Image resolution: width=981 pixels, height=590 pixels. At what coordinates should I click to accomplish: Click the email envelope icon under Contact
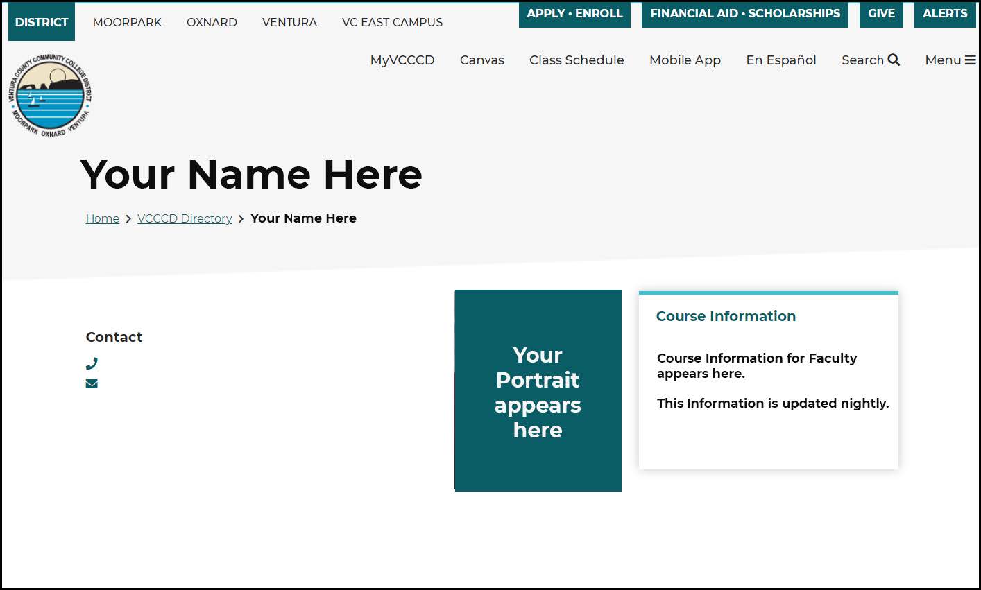coord(92,383)
